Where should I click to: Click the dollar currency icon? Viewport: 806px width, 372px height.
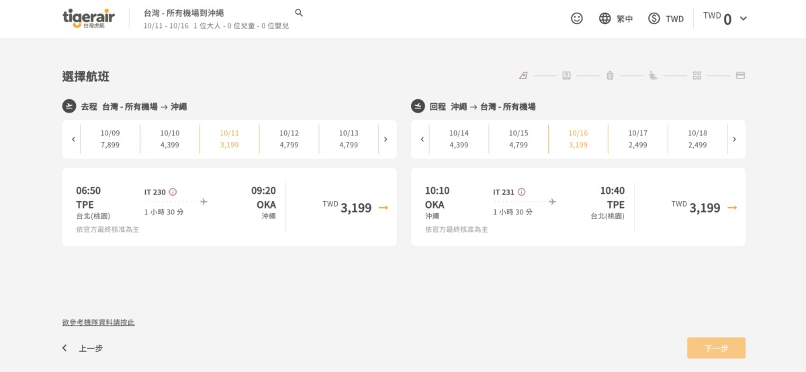[x=654, y=19]
